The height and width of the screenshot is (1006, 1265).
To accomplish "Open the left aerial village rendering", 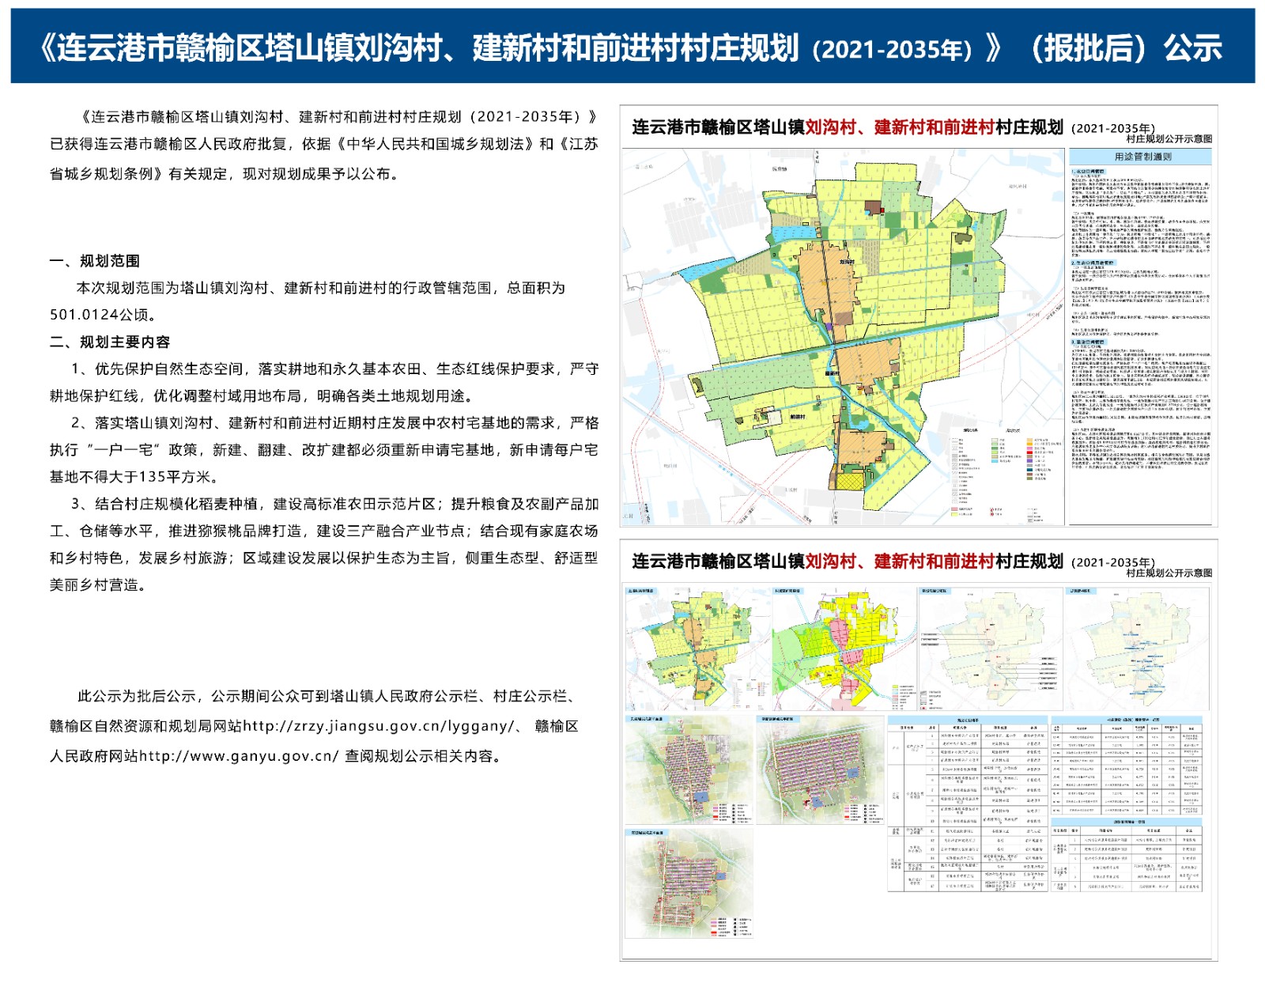I will pyautogui.click(x=689, y=770).
